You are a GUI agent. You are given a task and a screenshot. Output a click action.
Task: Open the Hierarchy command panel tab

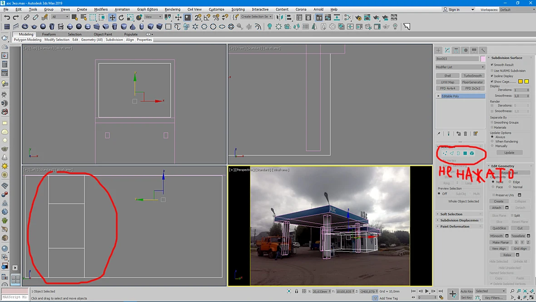(x=456, y=50)
